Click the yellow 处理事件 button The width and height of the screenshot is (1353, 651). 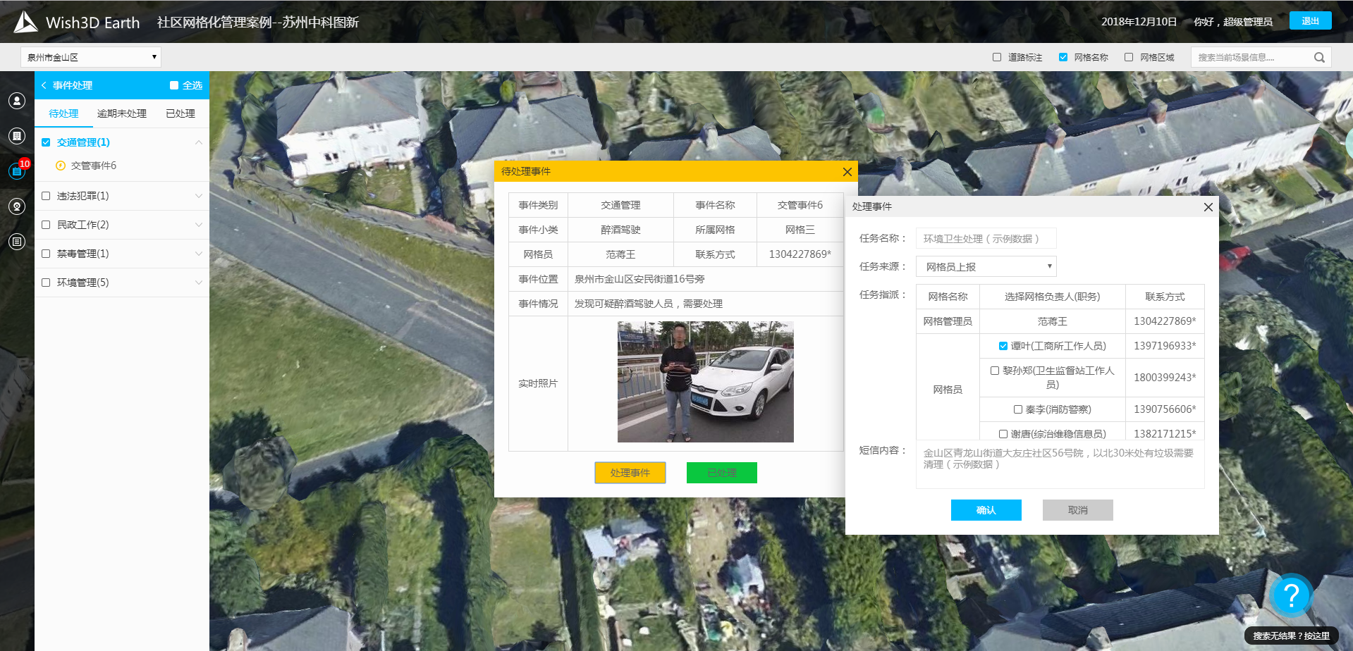point(630,473)
